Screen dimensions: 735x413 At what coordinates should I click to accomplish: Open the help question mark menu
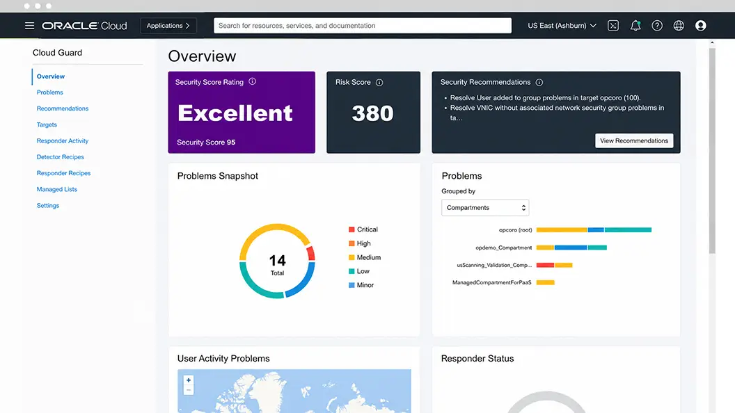pyautogui.click(x=657, y=26)
